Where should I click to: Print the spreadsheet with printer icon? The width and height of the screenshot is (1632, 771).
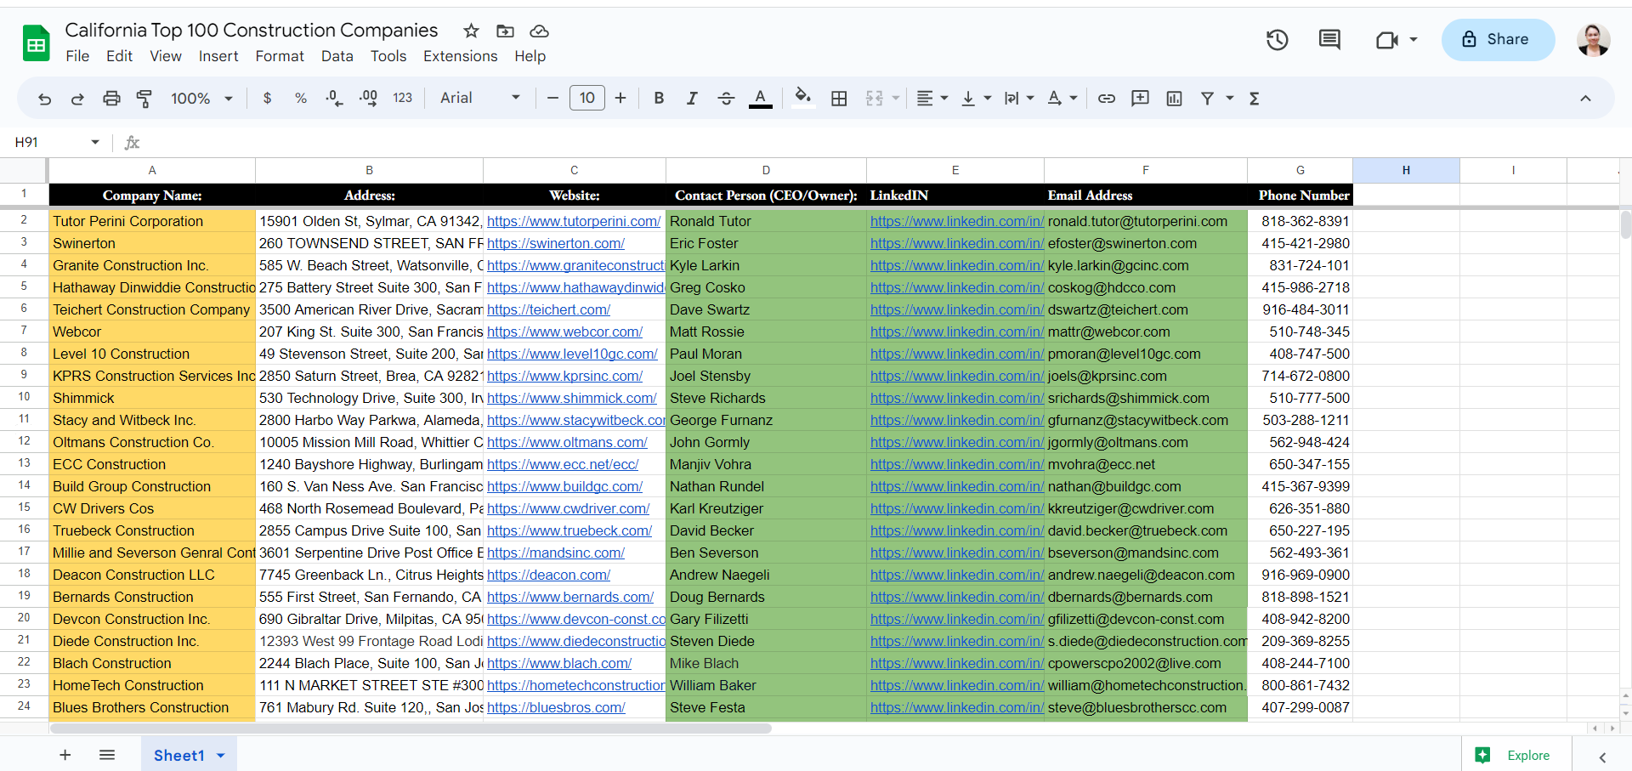click(x=111, y=99)
